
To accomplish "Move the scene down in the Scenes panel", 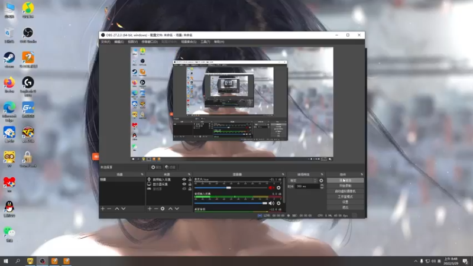I will click(124, 209).
